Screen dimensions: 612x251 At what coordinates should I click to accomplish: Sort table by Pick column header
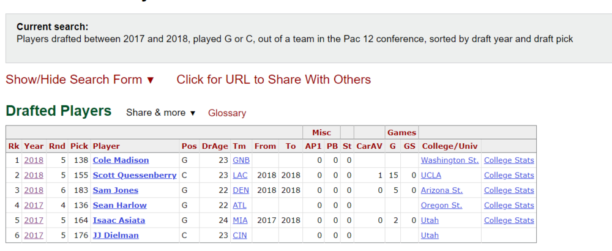click(79, 146)
